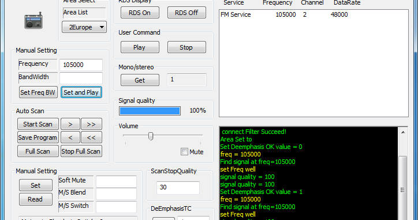
Task: Click the Start Scan button
Action: click(x=38, y=124)
